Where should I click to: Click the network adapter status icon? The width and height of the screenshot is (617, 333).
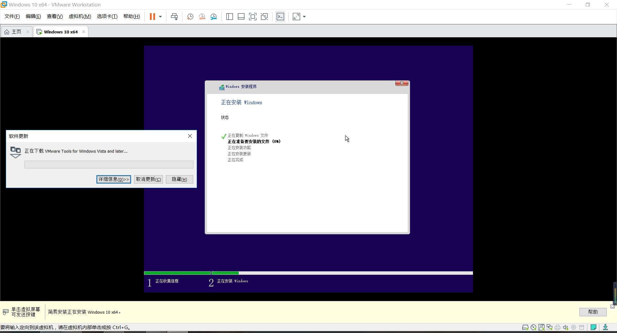coord(550,328)
